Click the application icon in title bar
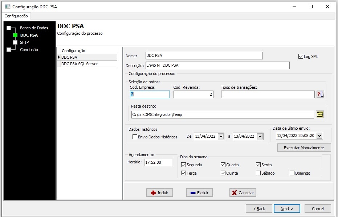This screenshot has height=217, width=338. coord(7,7)
